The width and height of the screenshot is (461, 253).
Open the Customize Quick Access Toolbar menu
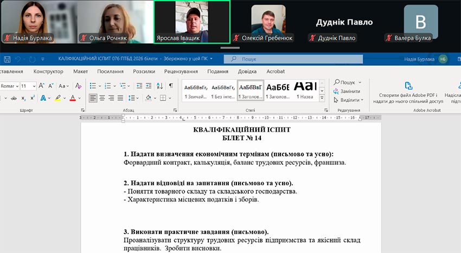pyautogui.click(x=43, y=60)
